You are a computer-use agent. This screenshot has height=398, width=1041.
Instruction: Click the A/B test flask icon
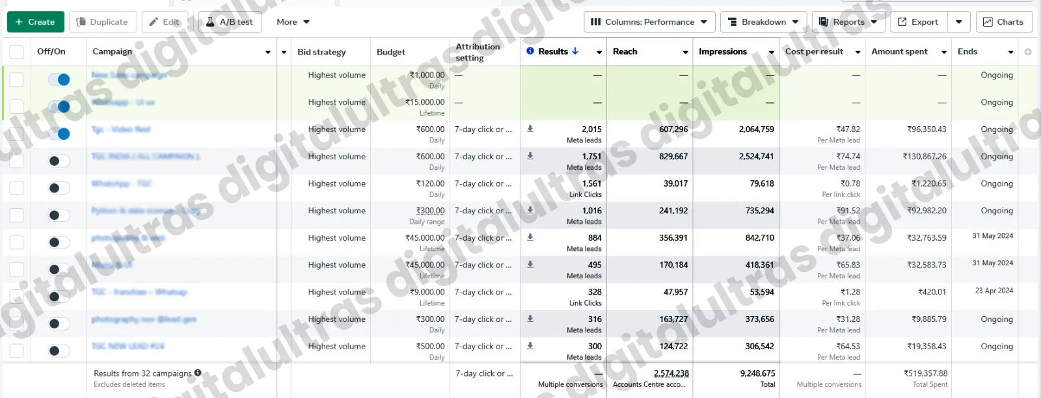pos(210,22)
